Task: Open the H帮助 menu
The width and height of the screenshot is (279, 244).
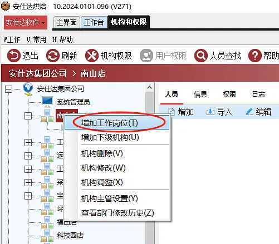Action: tap(63, 39)
